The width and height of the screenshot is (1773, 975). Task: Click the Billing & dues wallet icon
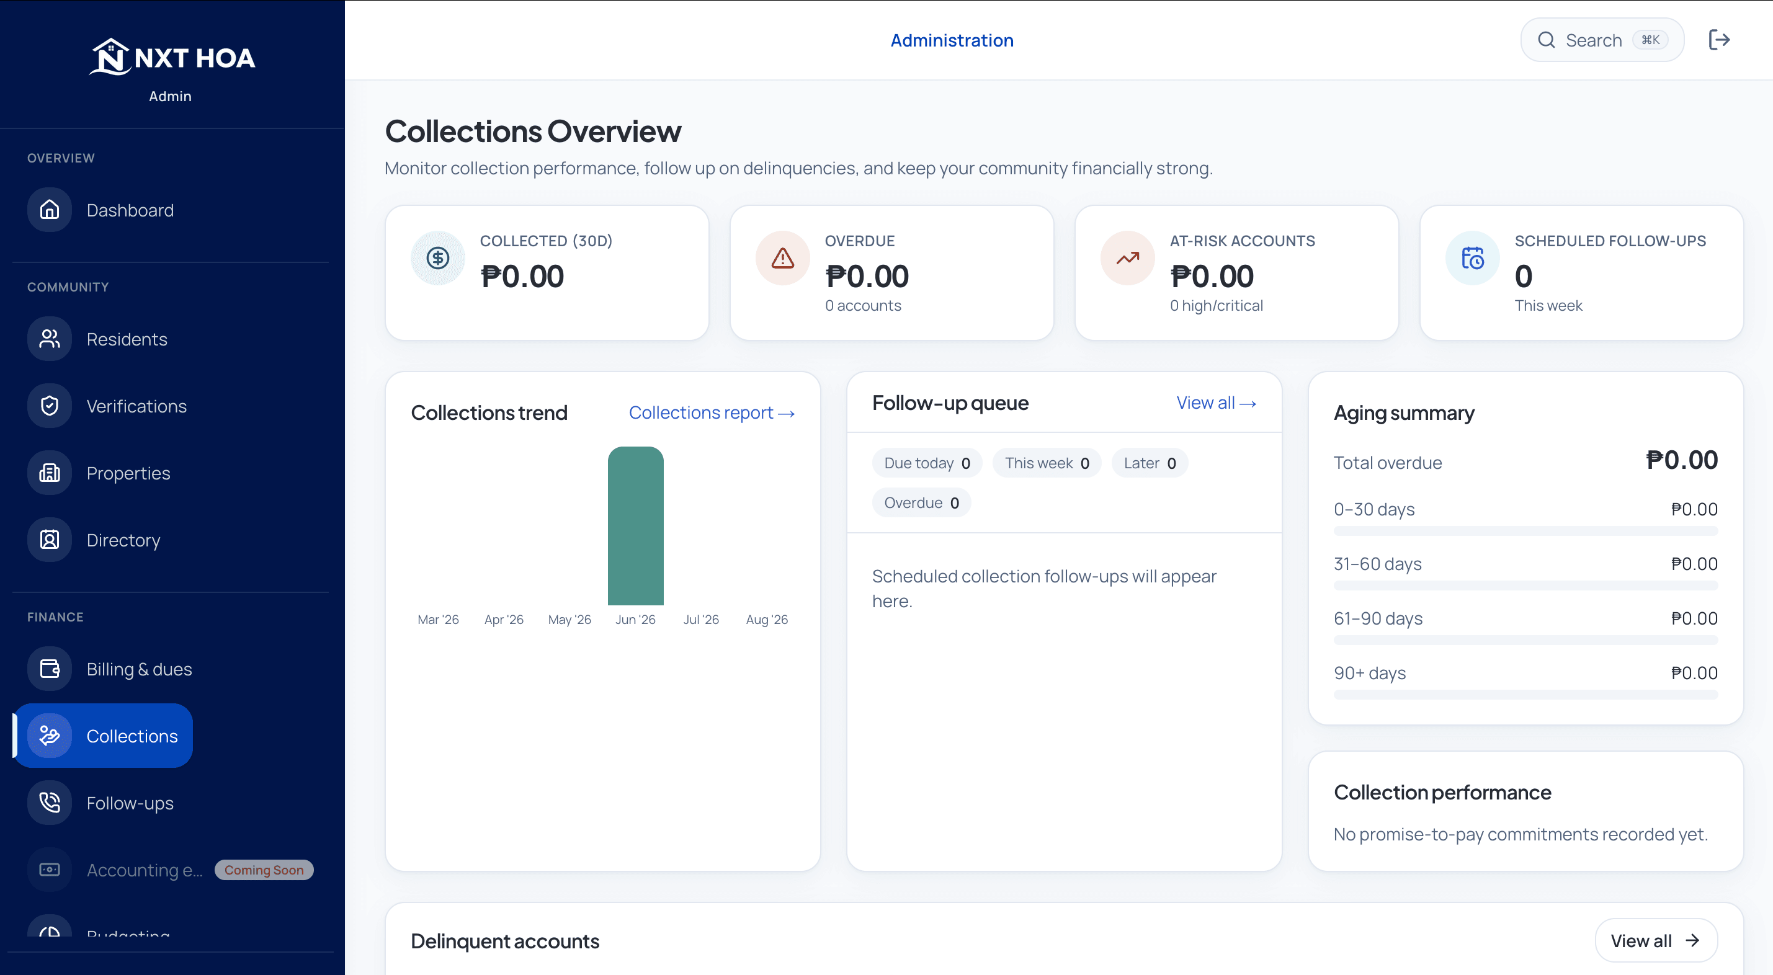click(50, 669)
